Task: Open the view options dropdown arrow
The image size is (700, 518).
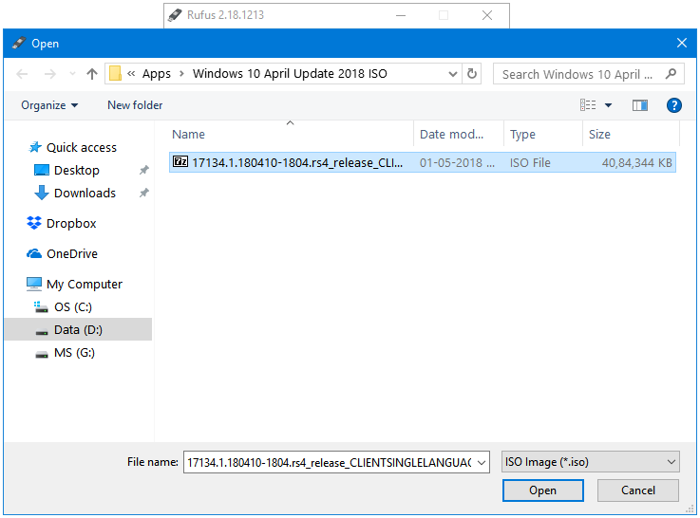Action: tap(608, 105)
